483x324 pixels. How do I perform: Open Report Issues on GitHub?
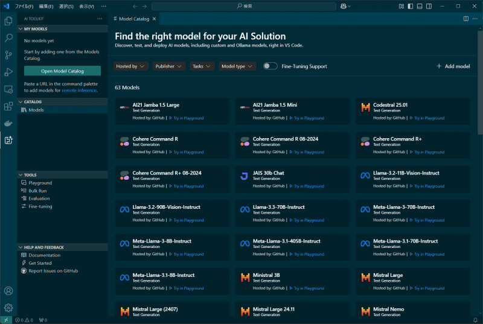pyautogui.click(x=63, y=271)
